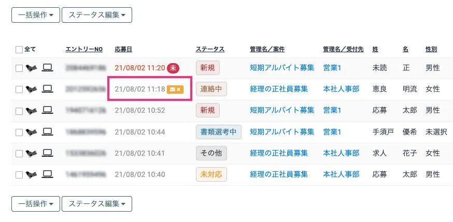Sort by the 応募日 column header

tap(123, 49)
